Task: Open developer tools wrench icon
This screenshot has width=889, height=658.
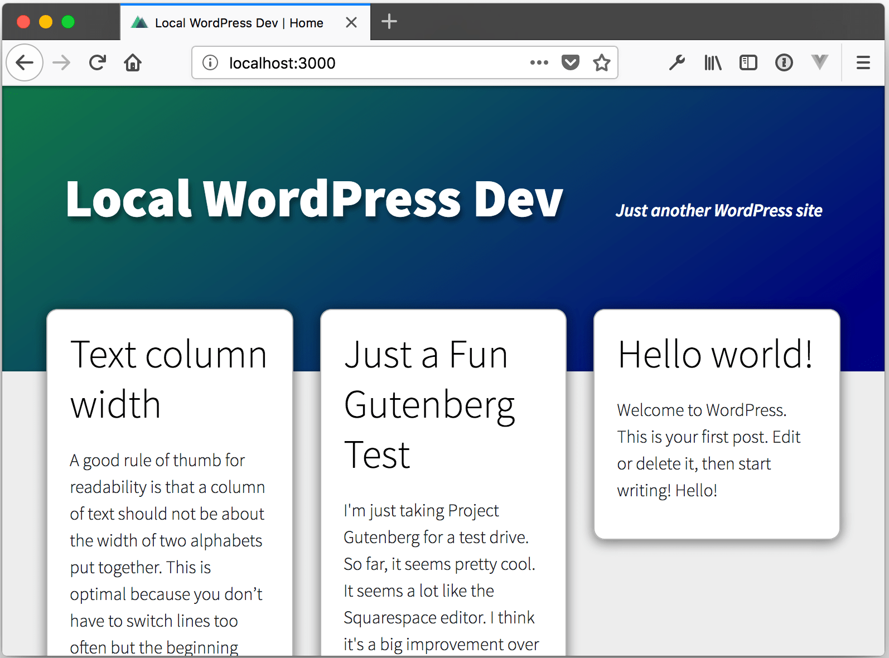Action: click(x=677, y=62)
